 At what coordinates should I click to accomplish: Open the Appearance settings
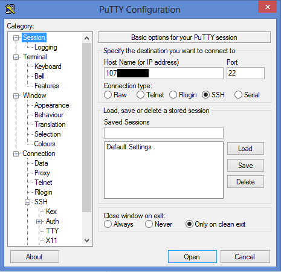point(51,105)
